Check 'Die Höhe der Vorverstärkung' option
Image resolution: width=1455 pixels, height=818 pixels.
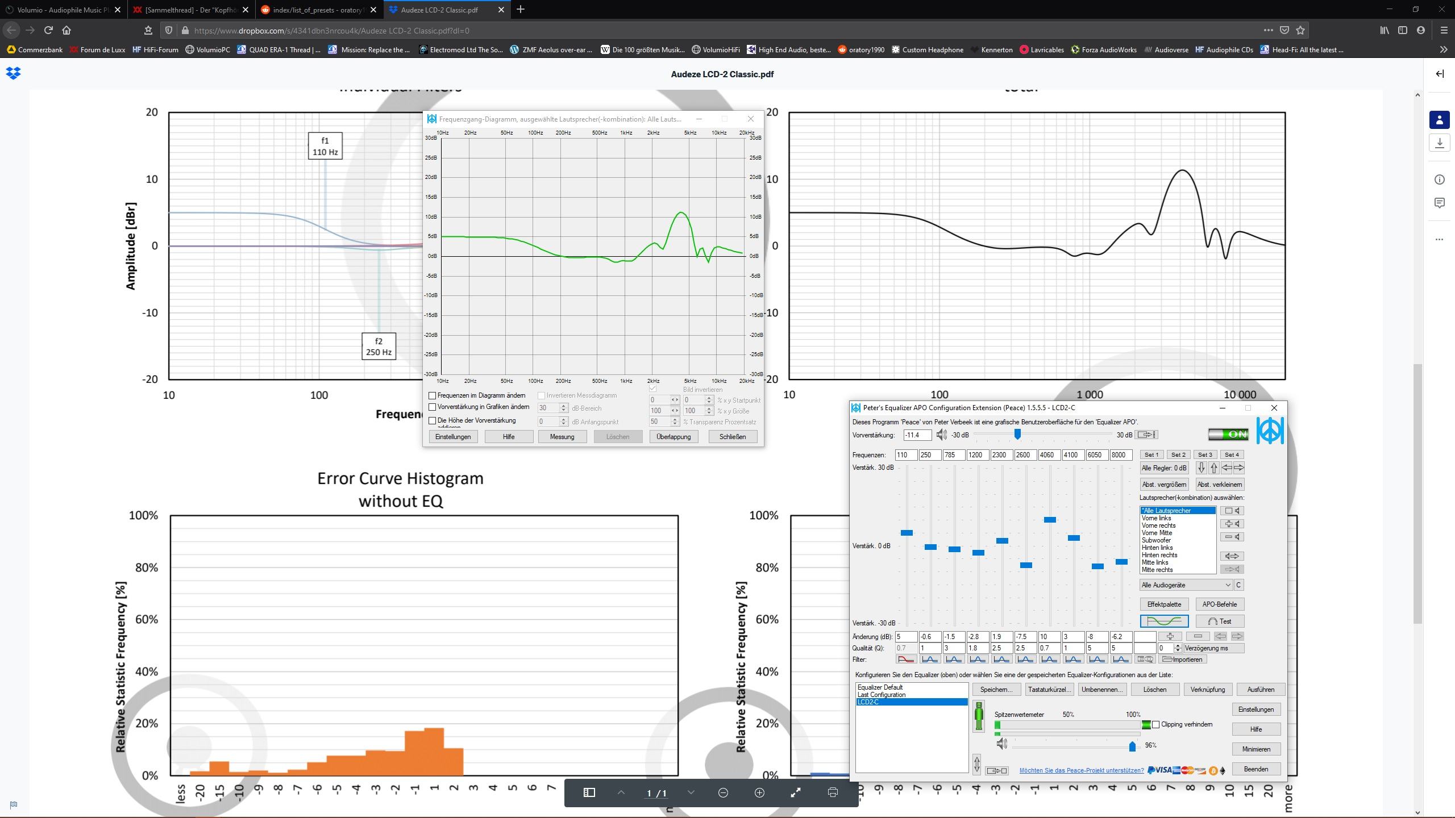click(432, 421)
